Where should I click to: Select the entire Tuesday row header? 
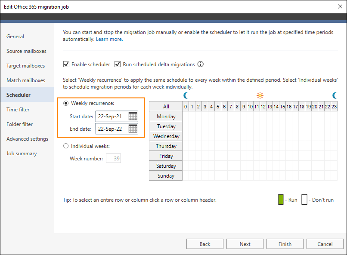[166, 126]
